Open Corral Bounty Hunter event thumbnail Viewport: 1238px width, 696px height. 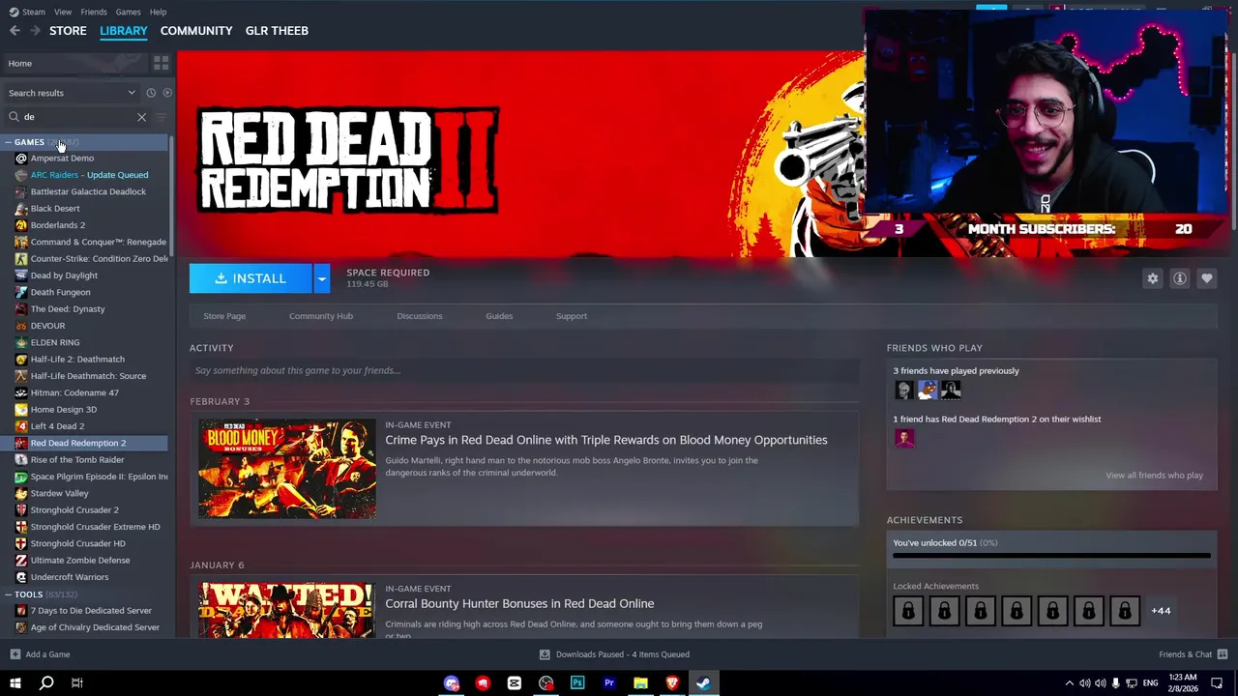point(287,609)
